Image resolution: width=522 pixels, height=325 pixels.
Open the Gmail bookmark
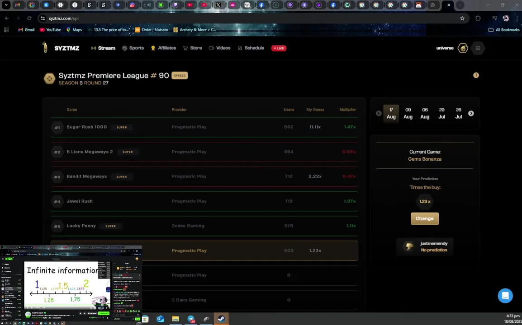[26, 30]
